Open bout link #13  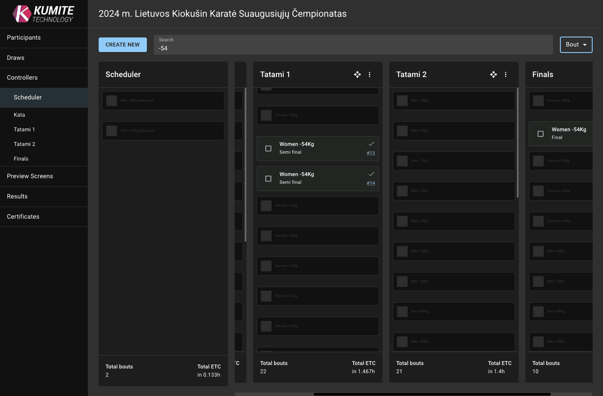click(x=371, y=153)
